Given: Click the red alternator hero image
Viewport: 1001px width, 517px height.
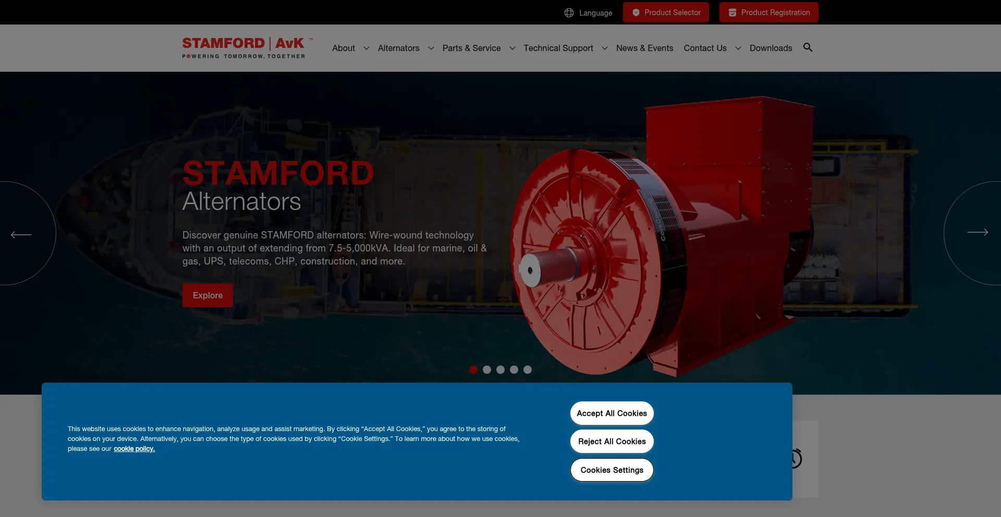Looking at the screenshot, I should click(x=662, y=237).
